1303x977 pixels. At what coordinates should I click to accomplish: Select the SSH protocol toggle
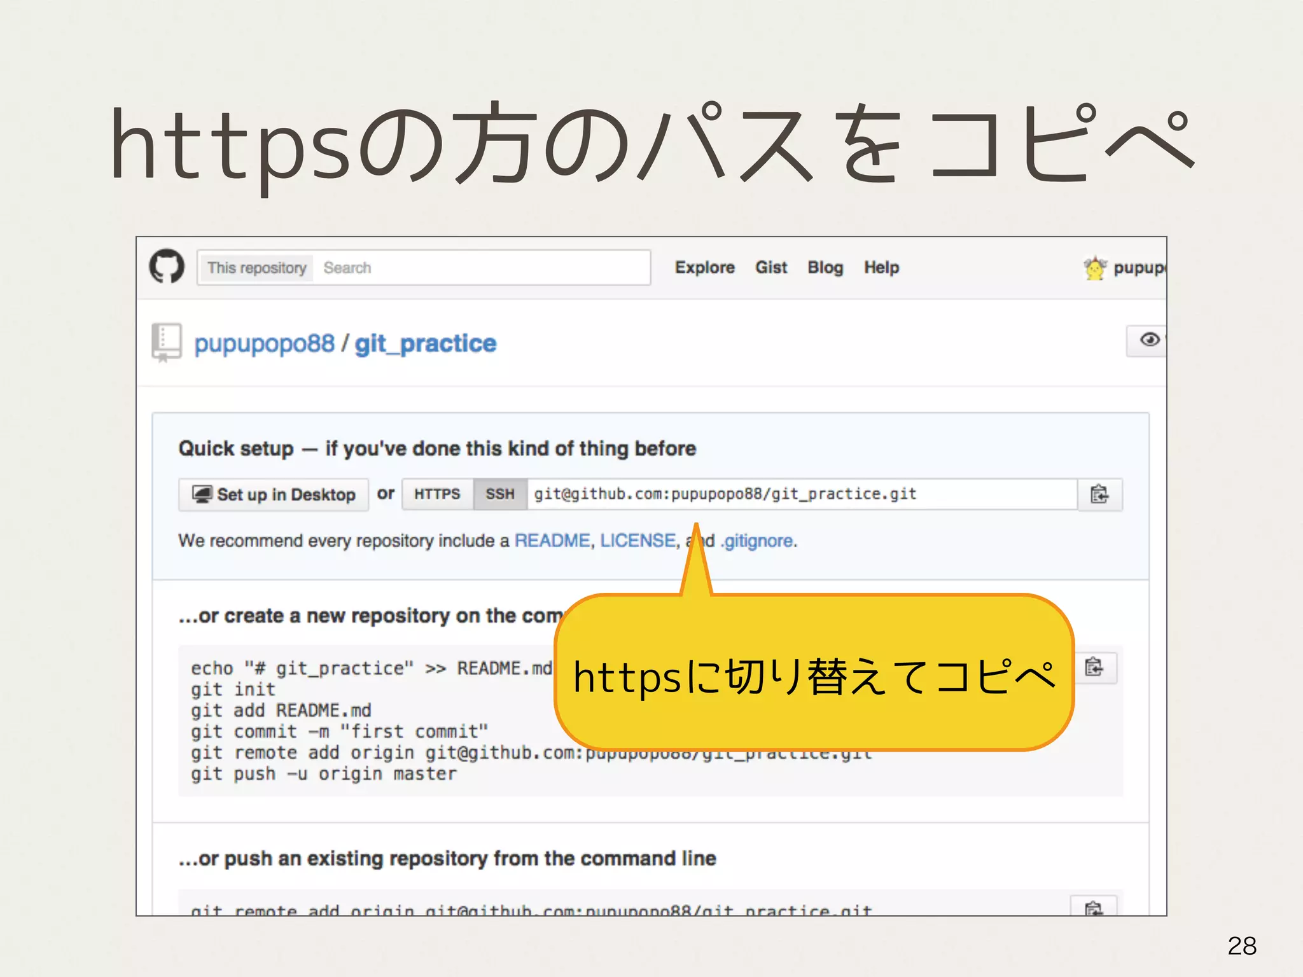pos(500,494)
